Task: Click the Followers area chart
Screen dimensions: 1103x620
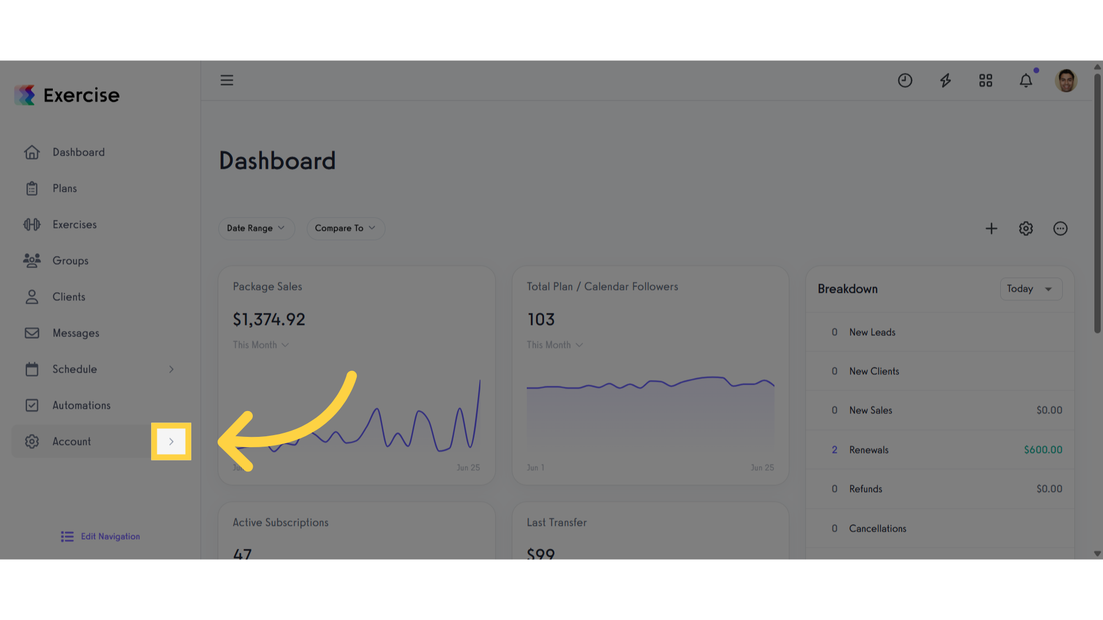Action: point(650,413)
